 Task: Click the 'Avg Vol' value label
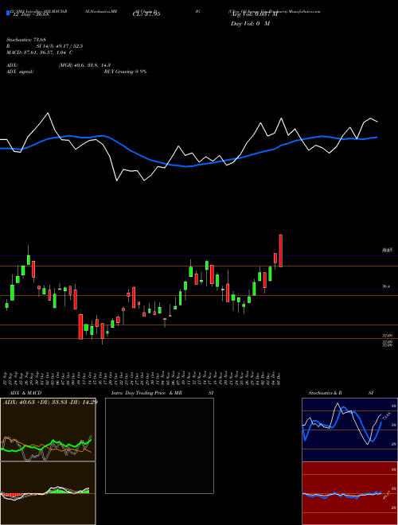point(254,14)
